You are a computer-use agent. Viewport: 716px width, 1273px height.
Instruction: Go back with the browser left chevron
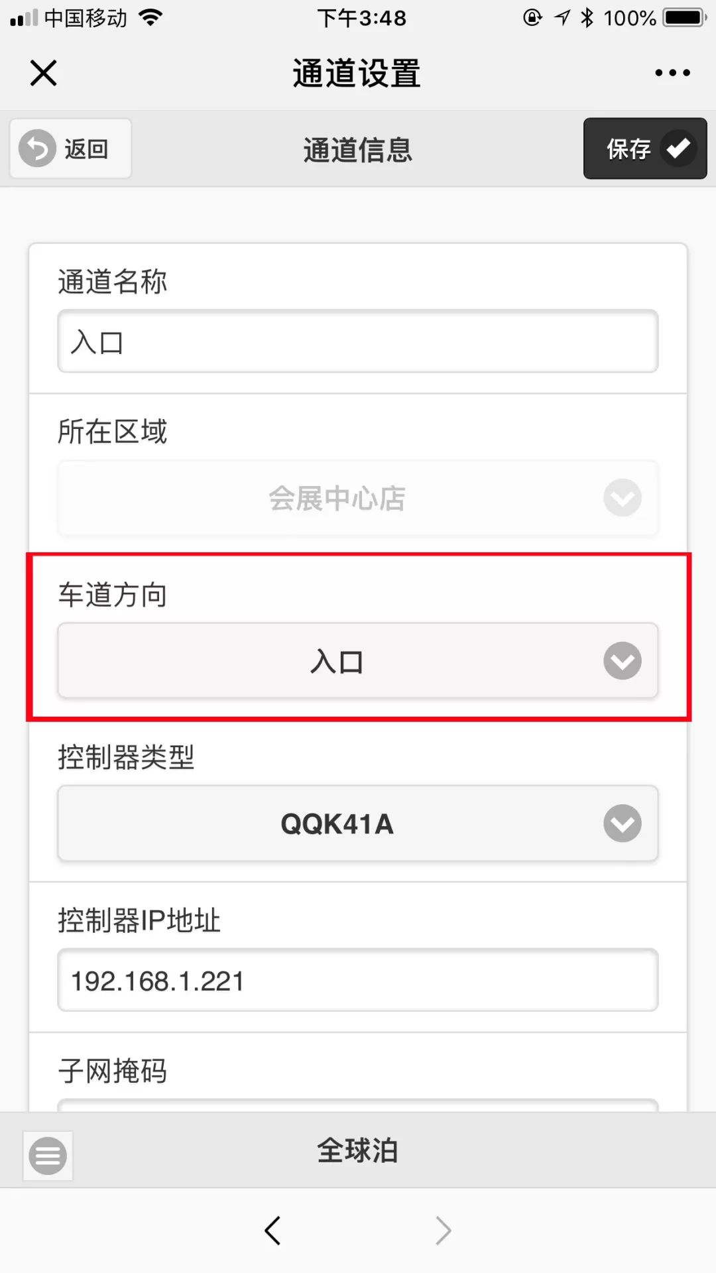pyautogui.click(x=272, y=1231)
